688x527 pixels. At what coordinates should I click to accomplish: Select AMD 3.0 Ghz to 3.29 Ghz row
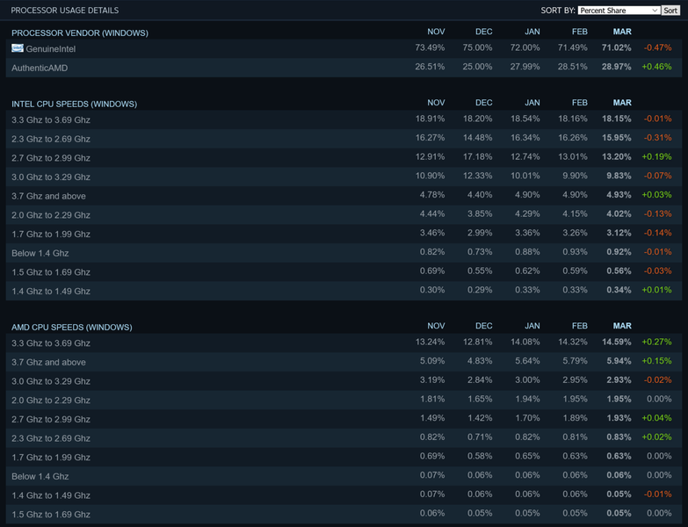pyautogui.click(x=51, y=381)
